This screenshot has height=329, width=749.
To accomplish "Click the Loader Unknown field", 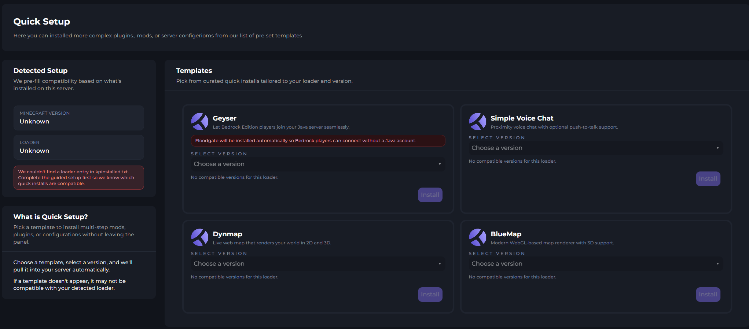I will (78, 147).
